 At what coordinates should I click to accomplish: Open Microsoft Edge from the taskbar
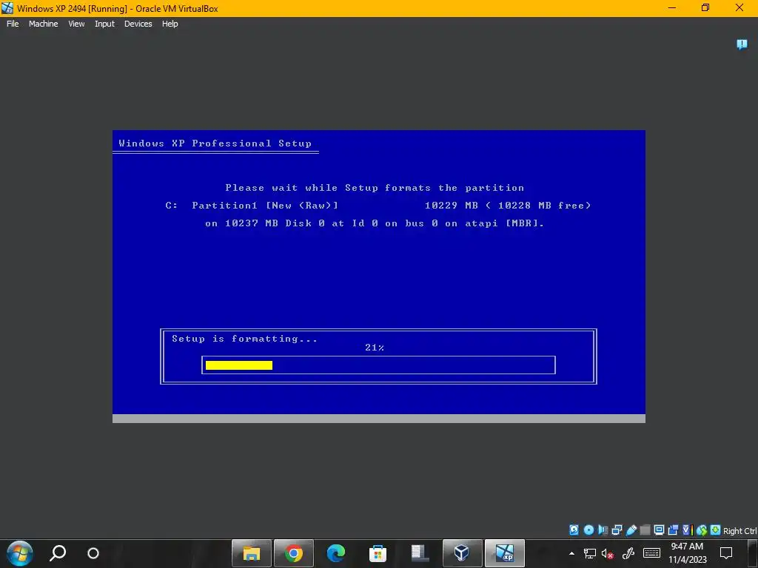point(335,553)
